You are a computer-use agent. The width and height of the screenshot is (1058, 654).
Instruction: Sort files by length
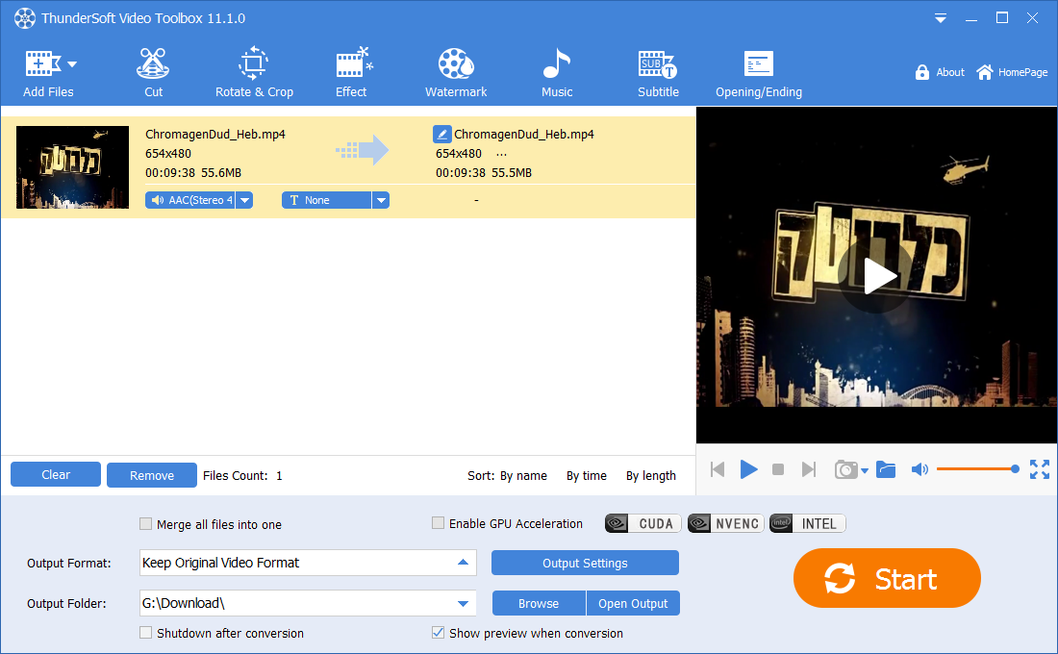(x=650, y=475)
